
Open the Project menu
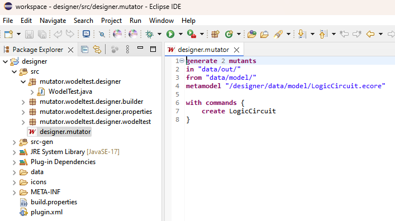tap(111, 21)
